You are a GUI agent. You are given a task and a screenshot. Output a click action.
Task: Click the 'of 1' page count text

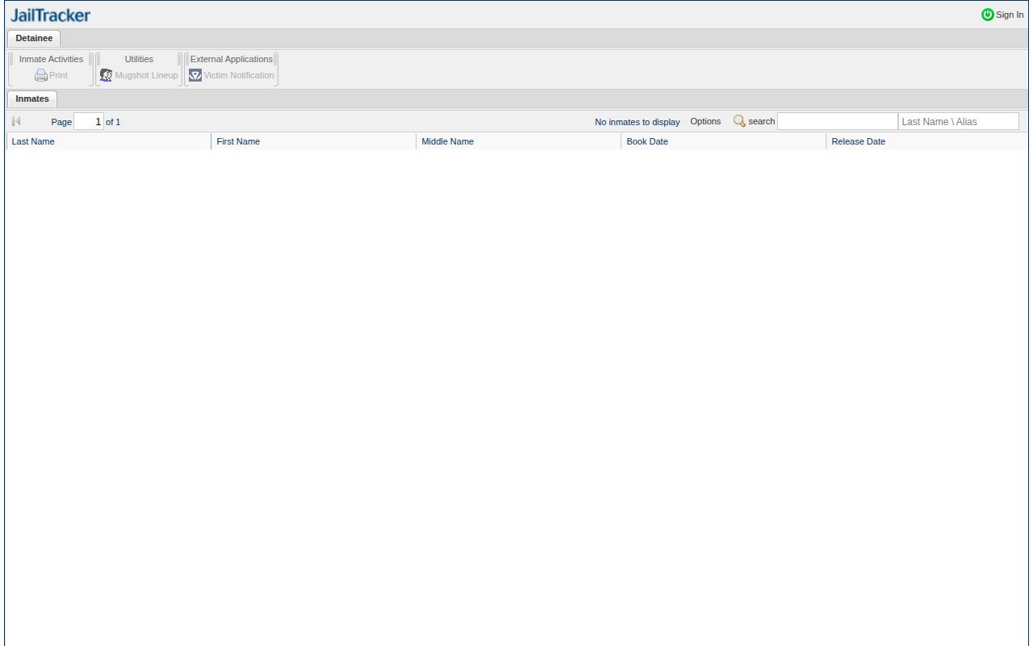[113, 122]
